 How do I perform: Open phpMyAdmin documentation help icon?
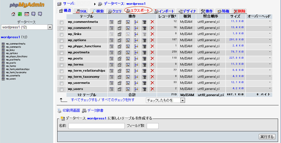(33, 14)
